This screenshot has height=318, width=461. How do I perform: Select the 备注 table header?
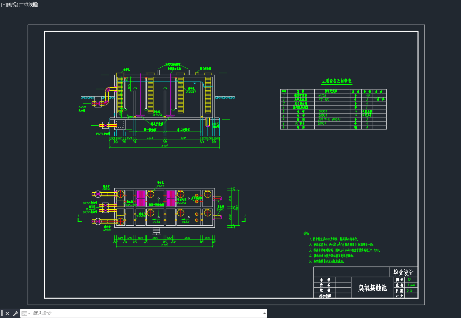click(x=379, y=91)
